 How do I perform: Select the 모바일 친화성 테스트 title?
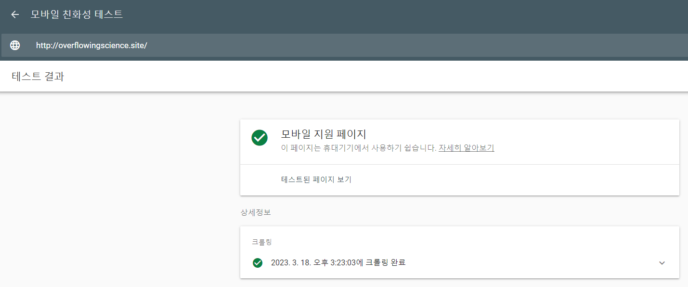(77, 14)
